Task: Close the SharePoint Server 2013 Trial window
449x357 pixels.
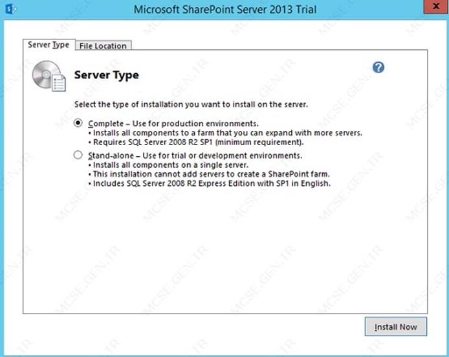Action: (x=436, y=6)
